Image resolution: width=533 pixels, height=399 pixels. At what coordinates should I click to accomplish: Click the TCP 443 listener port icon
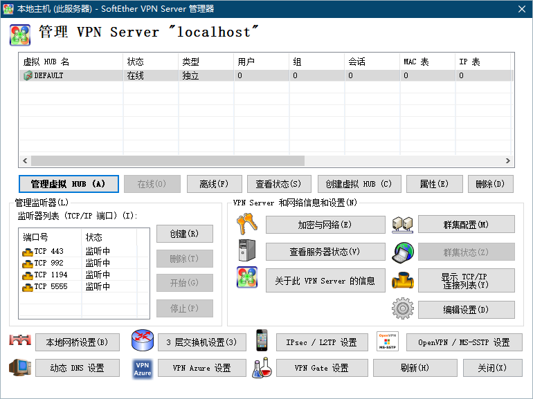pyautogui.click(x=28, y=252)
